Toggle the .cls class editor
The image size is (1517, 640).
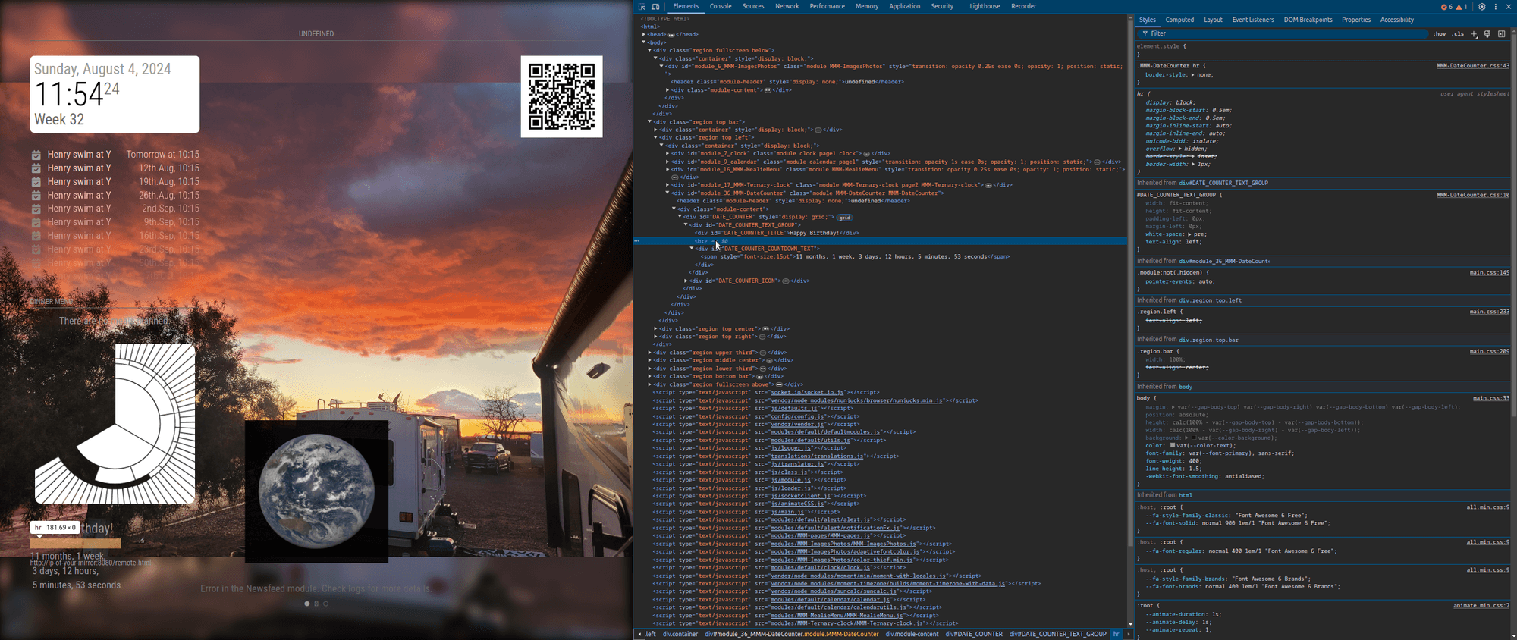1458,33
